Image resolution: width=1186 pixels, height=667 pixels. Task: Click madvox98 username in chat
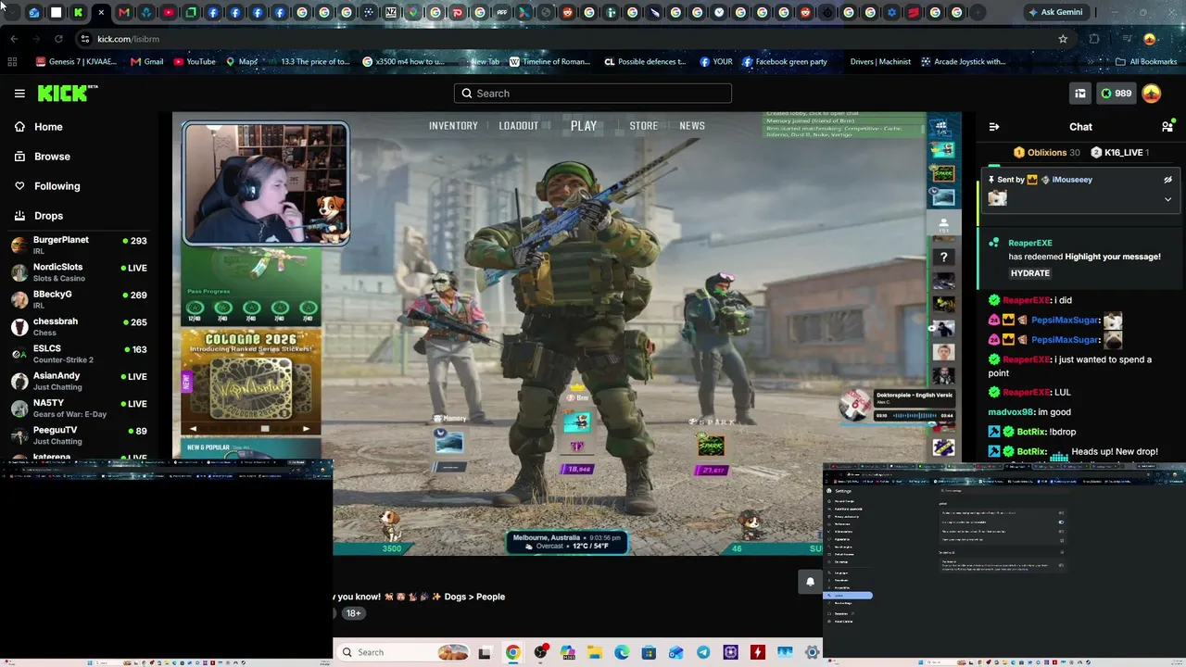click(1011, 412)
